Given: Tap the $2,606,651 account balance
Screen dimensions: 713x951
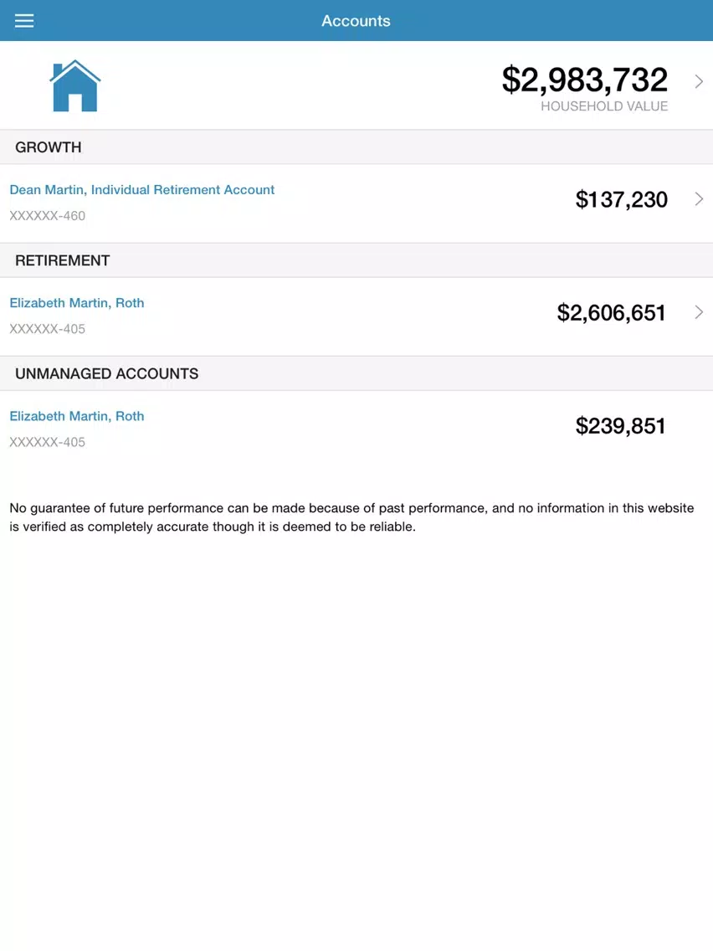Looking at the screenshot, I should tap(611, 313).
